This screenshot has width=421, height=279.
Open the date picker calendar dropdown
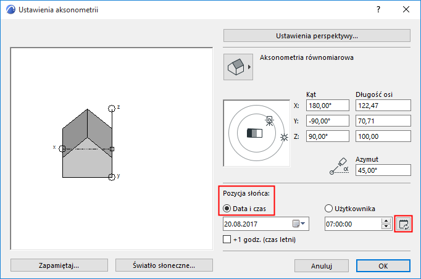(x=299, y=223)
